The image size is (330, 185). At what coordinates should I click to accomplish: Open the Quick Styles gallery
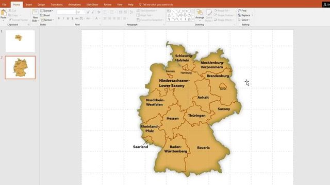209,15
